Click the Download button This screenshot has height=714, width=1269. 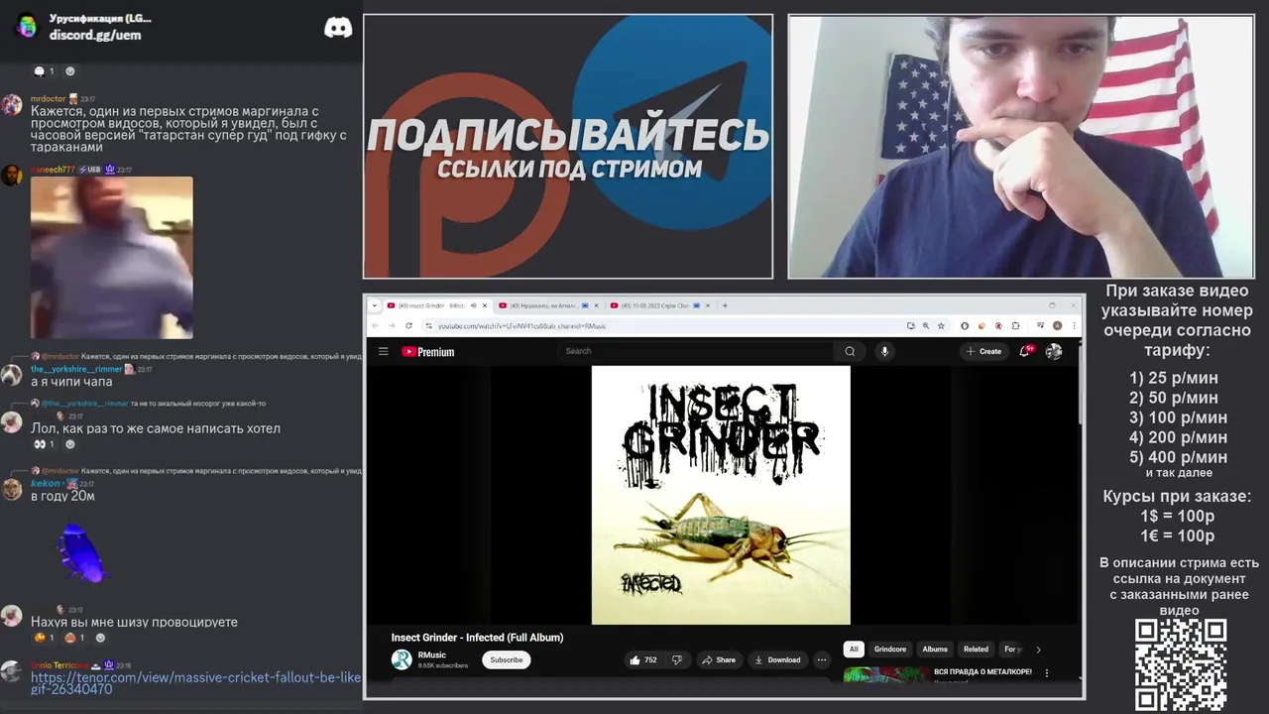click(777, 659)
